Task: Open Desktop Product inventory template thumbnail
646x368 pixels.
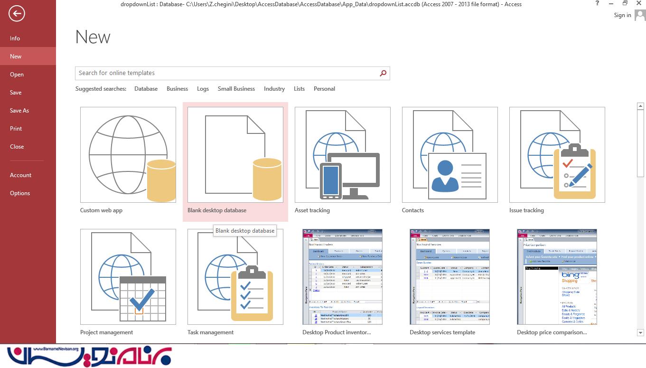Action: (x=342, y=277)
